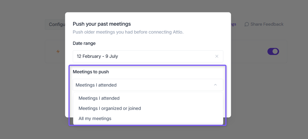Turn off the purple toggle switch
This screenshot has width=308, height=139.
pos(273,52)
